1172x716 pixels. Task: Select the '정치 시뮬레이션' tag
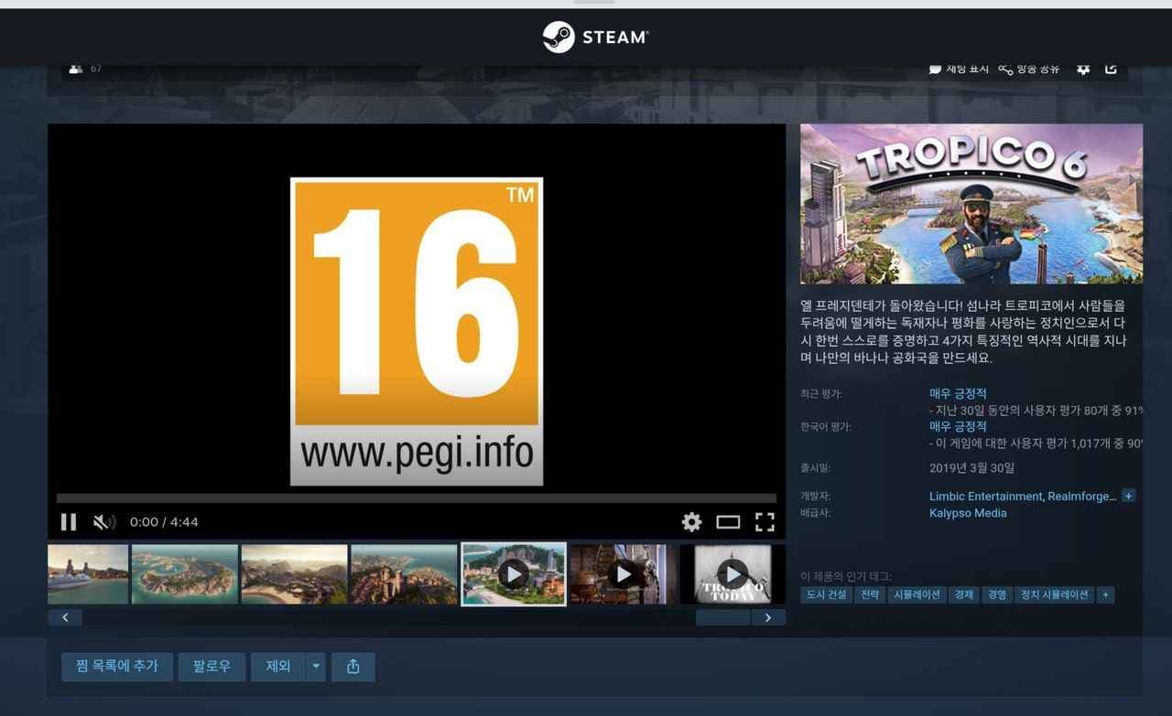click(1054, 594)
